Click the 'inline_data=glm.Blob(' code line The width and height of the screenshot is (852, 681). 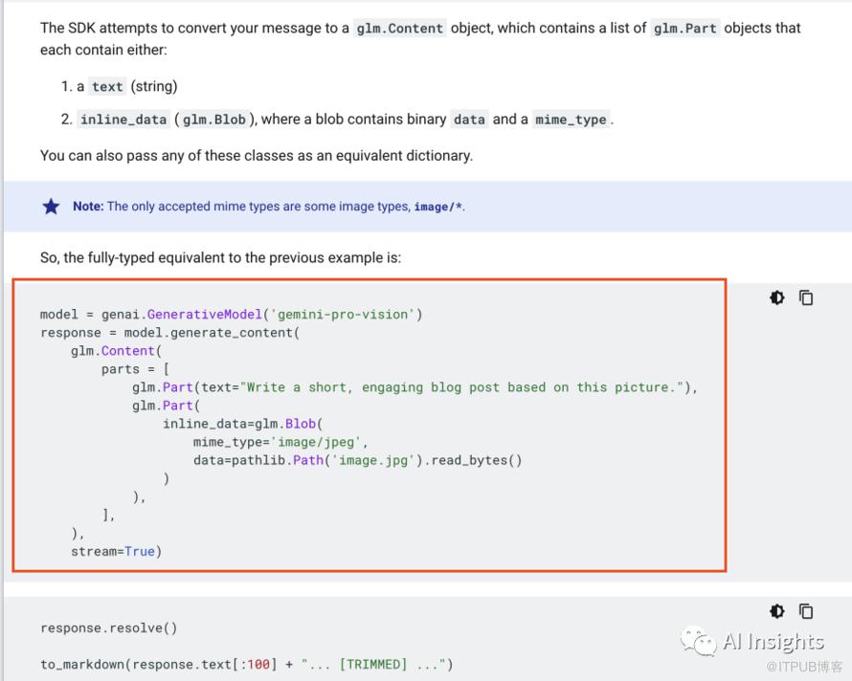tap(242, 424)
